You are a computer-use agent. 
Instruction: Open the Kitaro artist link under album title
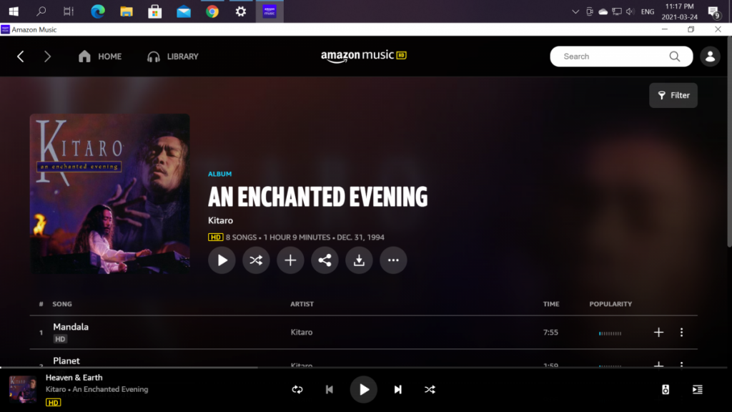coord(220,220)
